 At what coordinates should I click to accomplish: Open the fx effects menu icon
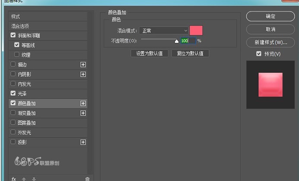pos(13,179)
